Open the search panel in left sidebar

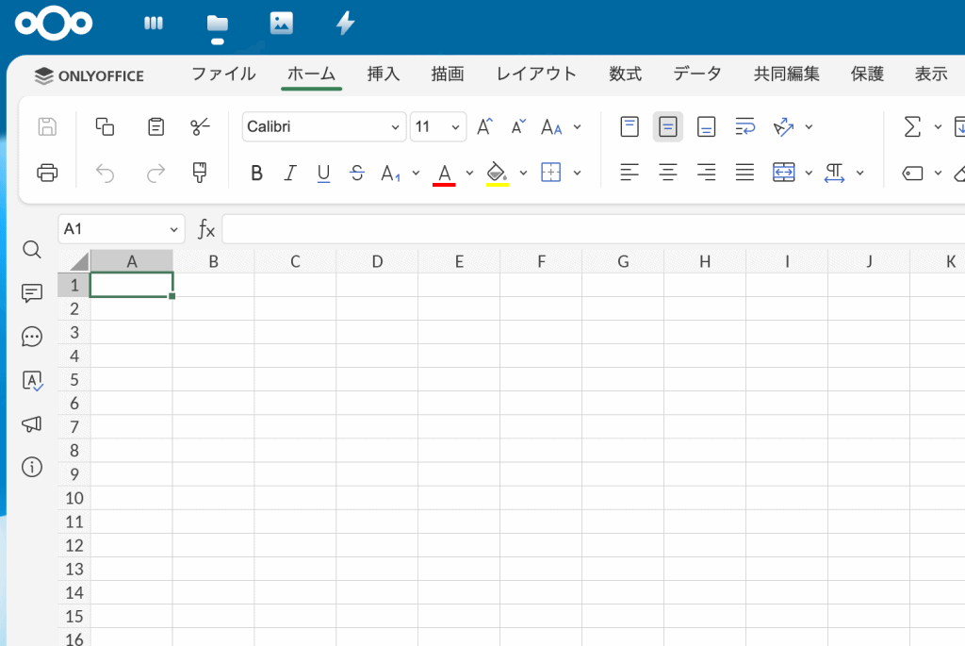tap(32, 250)
